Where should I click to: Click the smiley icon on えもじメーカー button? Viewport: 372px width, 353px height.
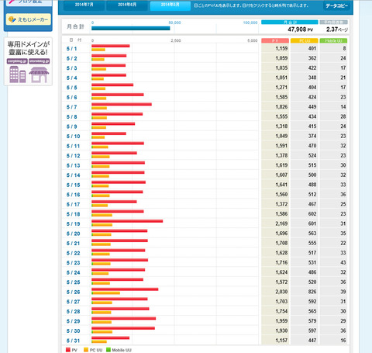[12, 19]
